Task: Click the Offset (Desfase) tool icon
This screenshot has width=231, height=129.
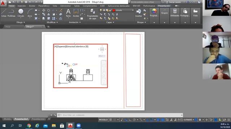Action: 61,18
